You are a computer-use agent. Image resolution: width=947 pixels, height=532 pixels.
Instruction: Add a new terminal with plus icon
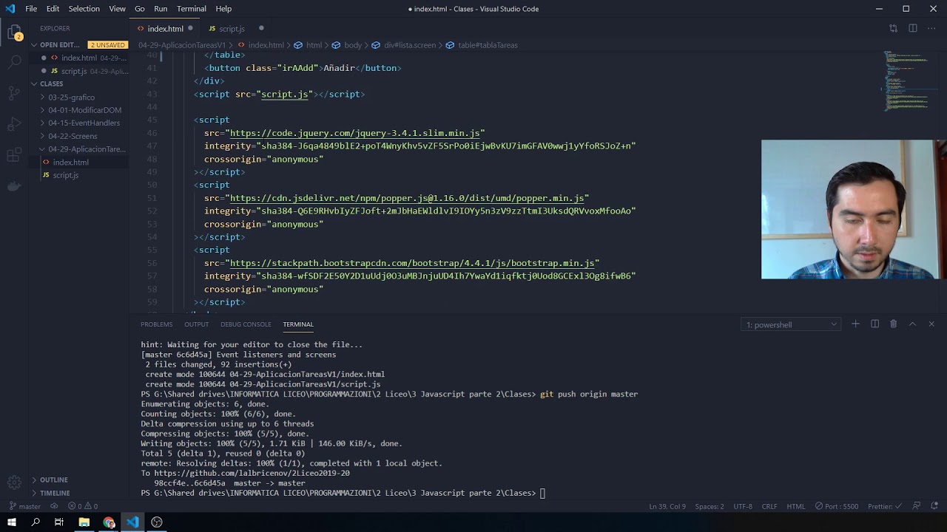(x=855, y=324)
